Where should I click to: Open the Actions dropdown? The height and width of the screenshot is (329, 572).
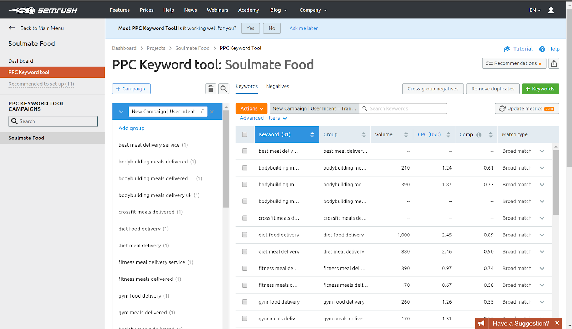pyautogui.click(x=252, y=108)
